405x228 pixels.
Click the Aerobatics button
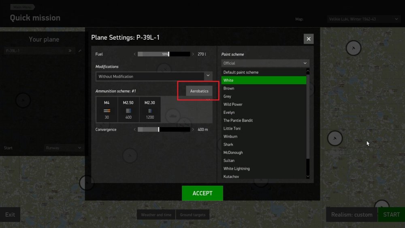pos(199,91)
